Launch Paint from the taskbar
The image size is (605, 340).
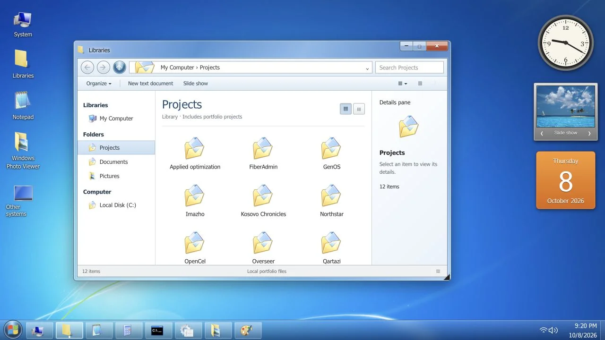(248, 331)
